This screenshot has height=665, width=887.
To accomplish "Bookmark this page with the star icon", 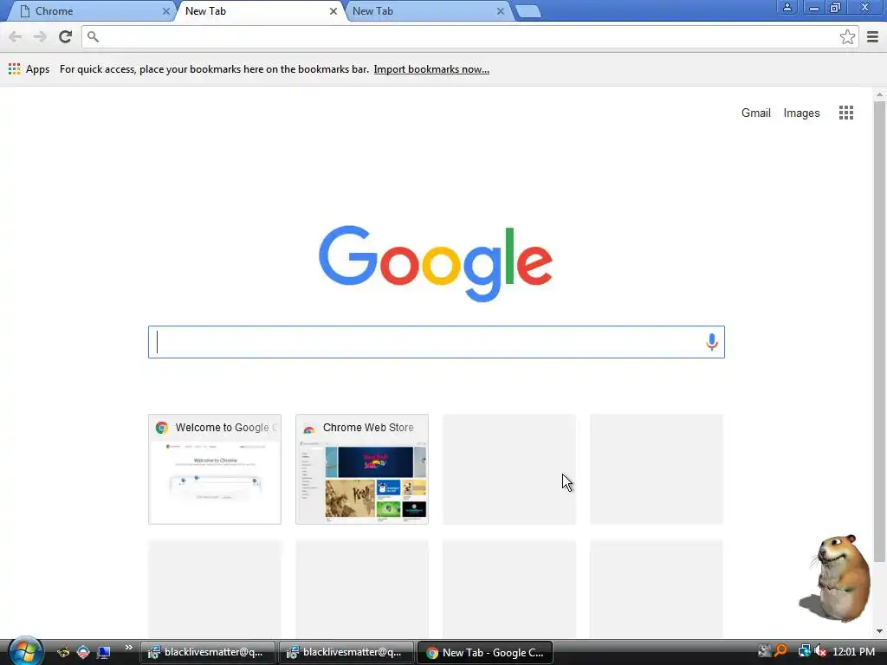I will (x=847, y=36).
